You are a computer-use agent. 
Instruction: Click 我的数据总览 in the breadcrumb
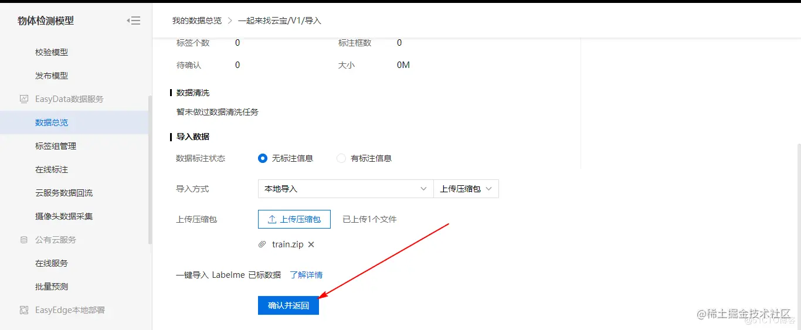(x=197, y=21)
